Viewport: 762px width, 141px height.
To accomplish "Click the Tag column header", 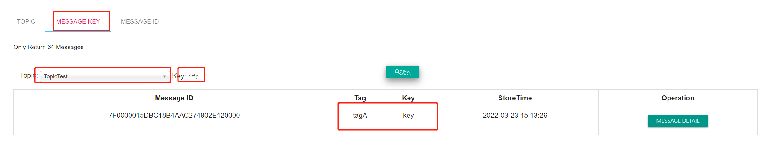I will (x=360, y=98).
